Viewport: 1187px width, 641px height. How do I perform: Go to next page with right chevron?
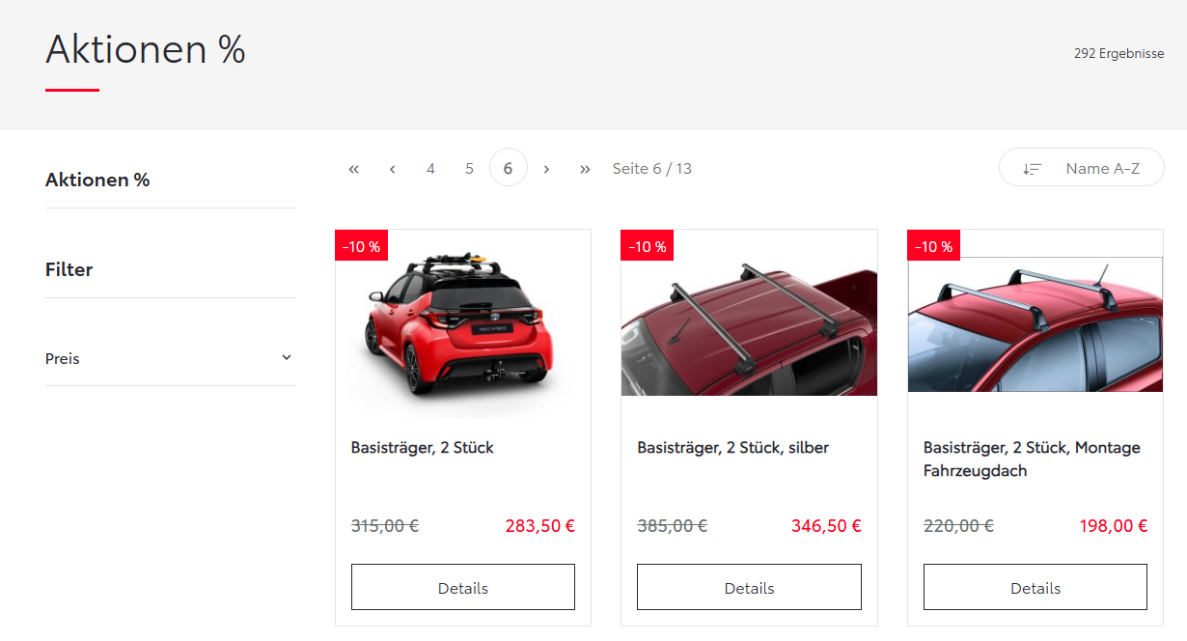pyautogui.click(x=546, y=169)
